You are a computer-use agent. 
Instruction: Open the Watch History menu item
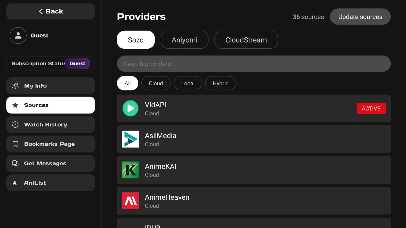50,125
